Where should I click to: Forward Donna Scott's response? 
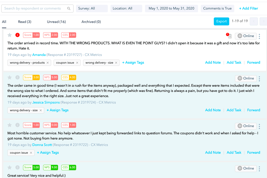tap(254, 153)
